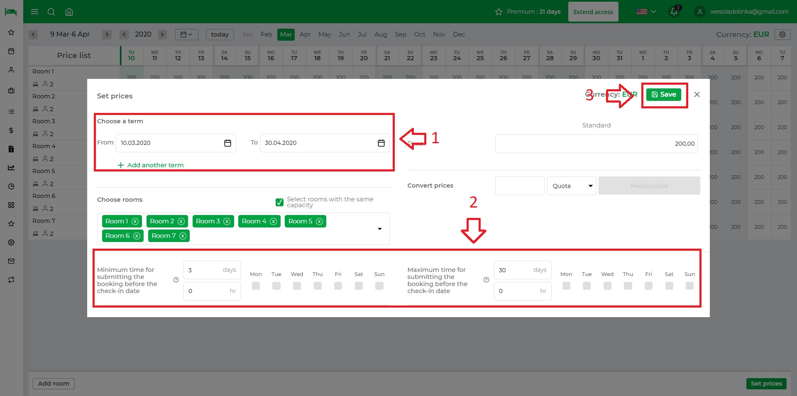Open the To date calendar picker icon
The image size is (797, 396).
pos(381,143)
